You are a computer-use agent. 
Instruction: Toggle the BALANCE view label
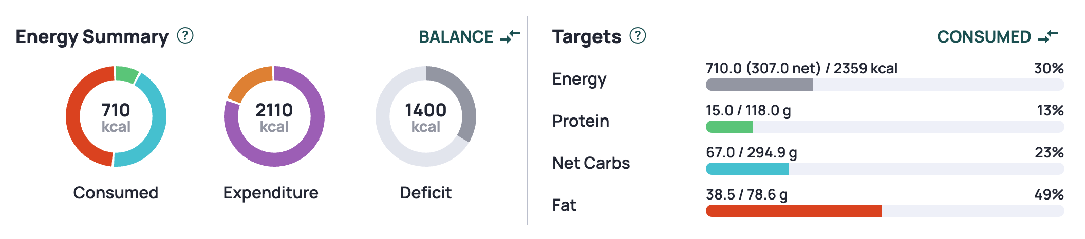click(x=456, y=37)
